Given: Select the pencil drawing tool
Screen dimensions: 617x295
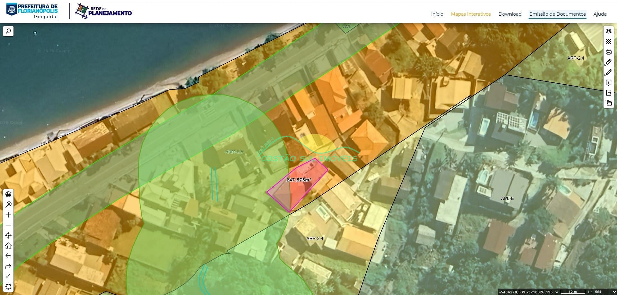Looking at the screenshot, I should click(608, 72).
